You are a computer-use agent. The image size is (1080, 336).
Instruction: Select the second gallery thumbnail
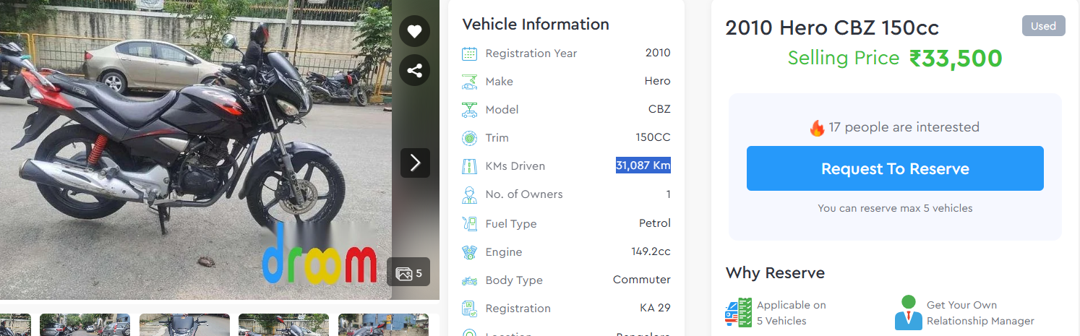(85, 324)
